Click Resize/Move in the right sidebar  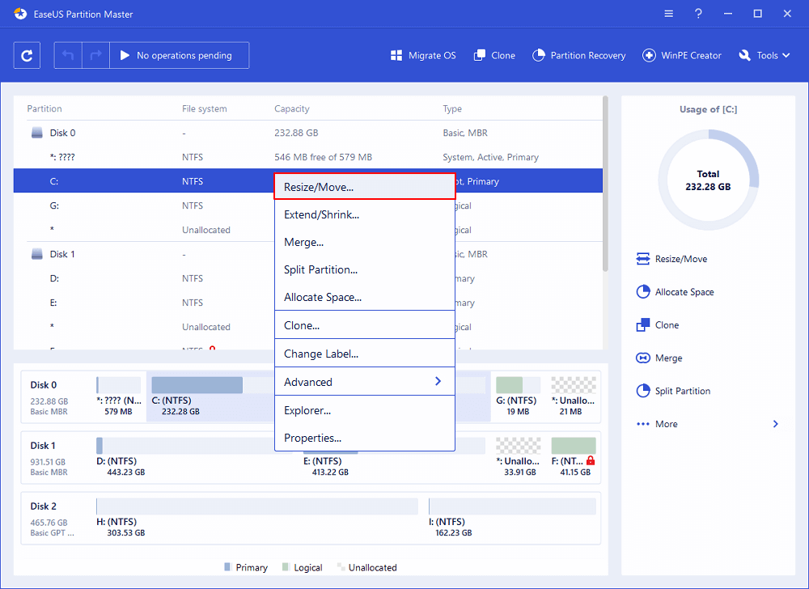[671, 259]
